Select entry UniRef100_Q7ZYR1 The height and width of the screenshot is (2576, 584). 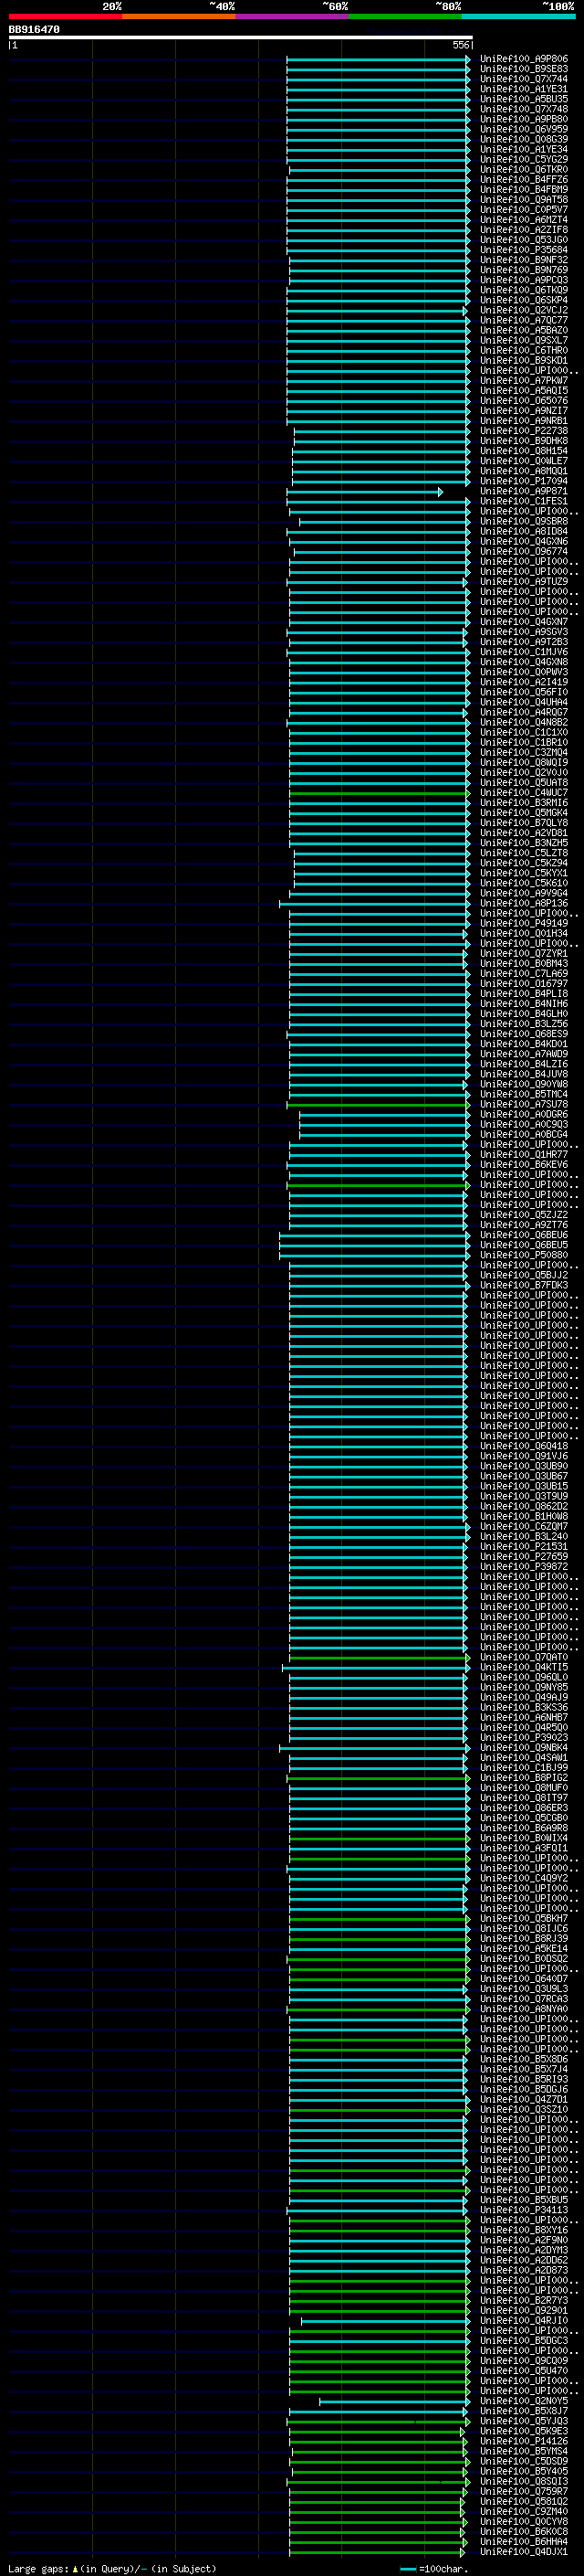pos(523,953)
